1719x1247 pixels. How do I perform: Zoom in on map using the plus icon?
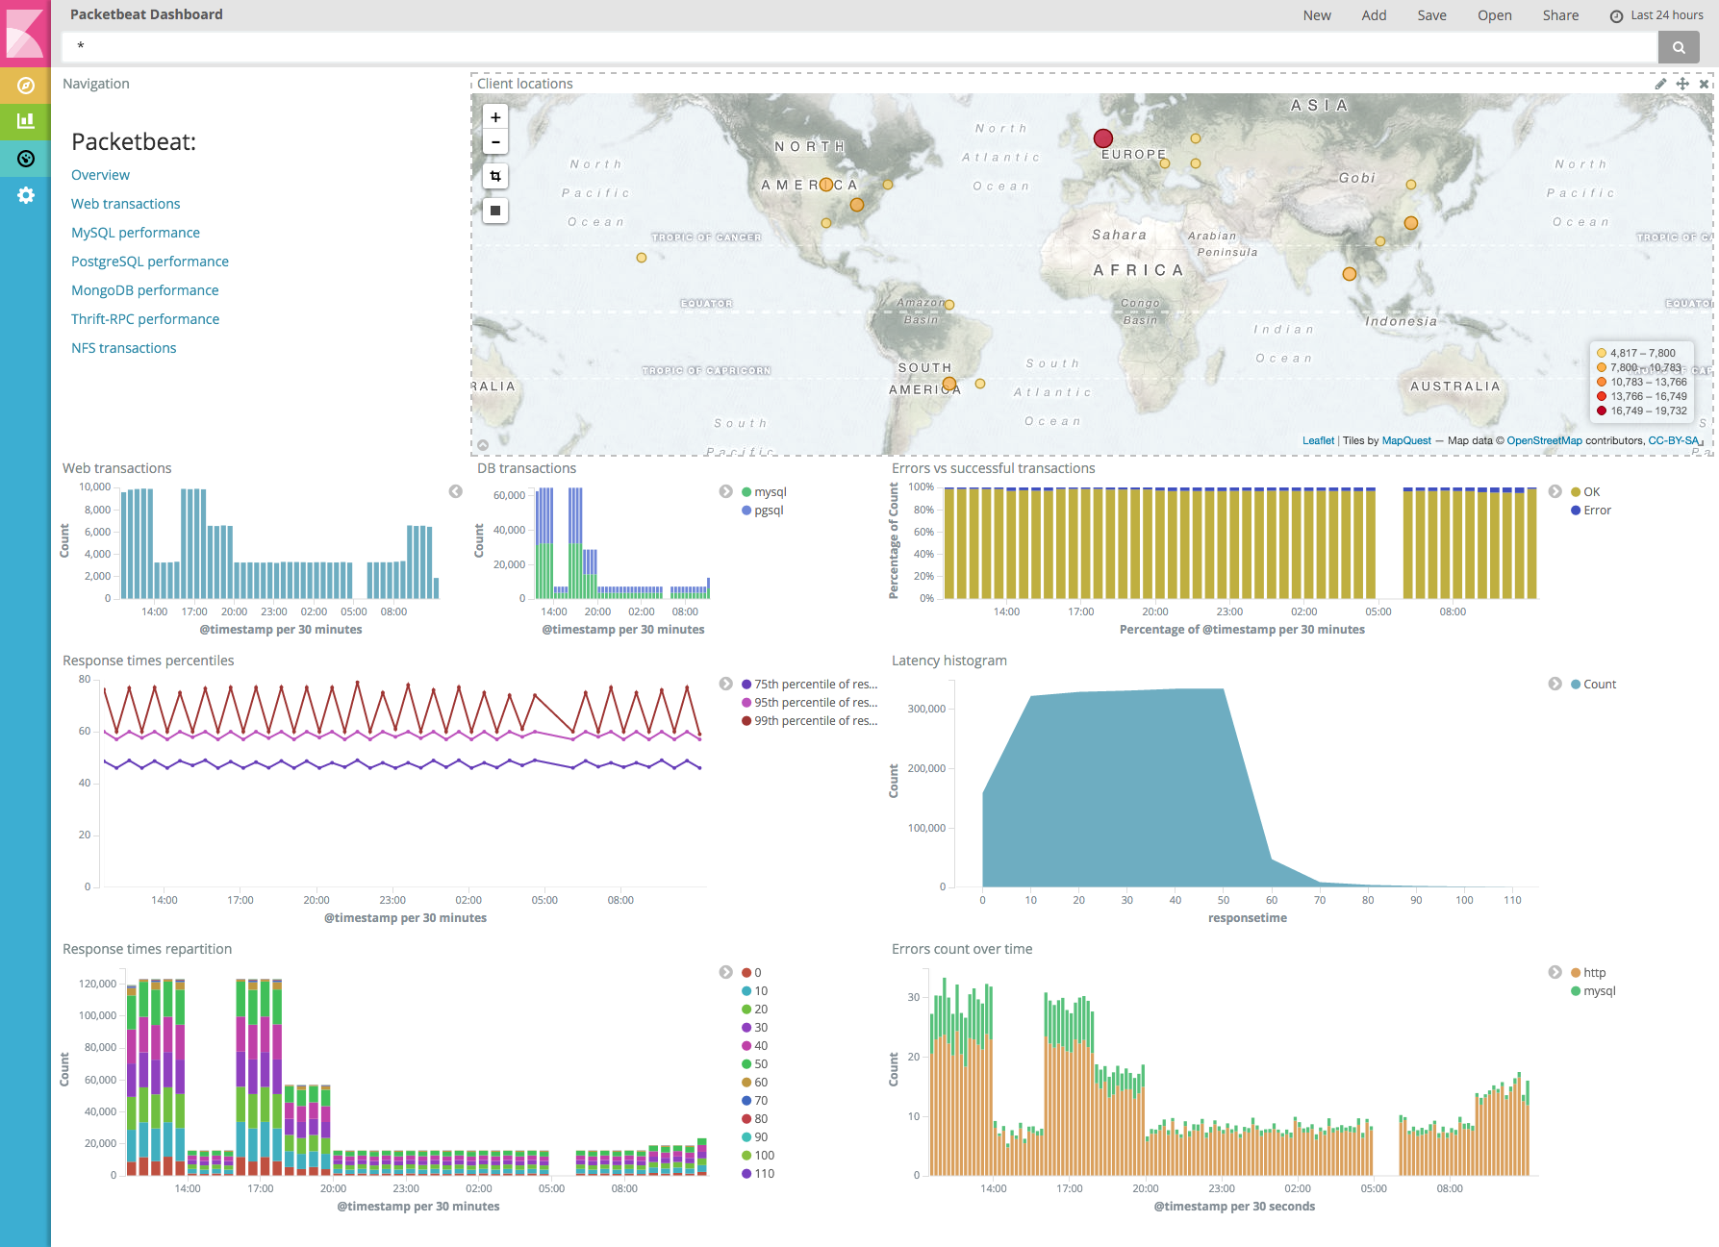(x=494, y=116)
